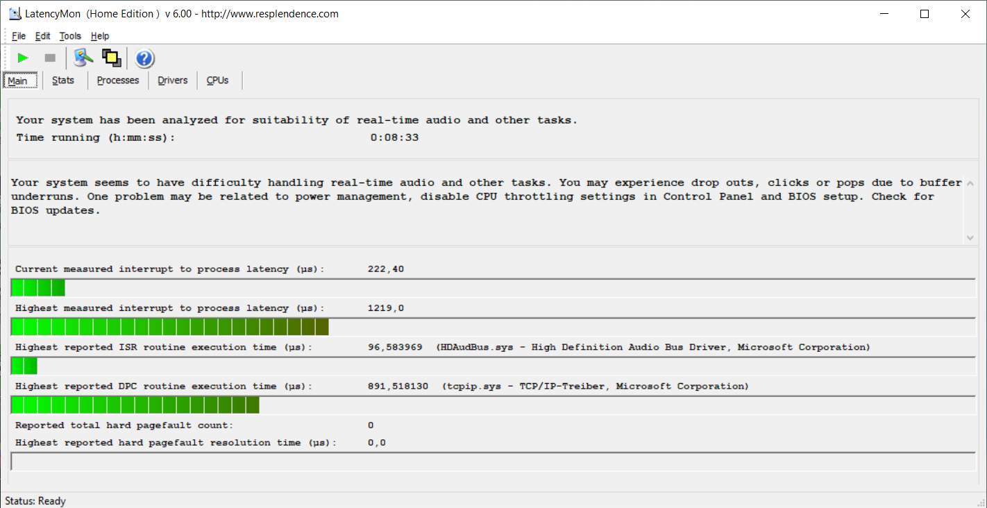
Task: Switch to the Processes tab
Action: tap(118, 81)
